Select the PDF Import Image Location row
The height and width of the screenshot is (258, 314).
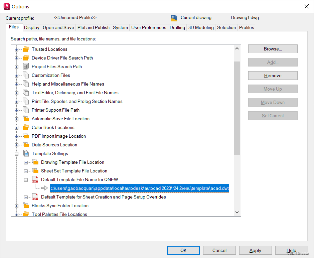pos(59,136)
